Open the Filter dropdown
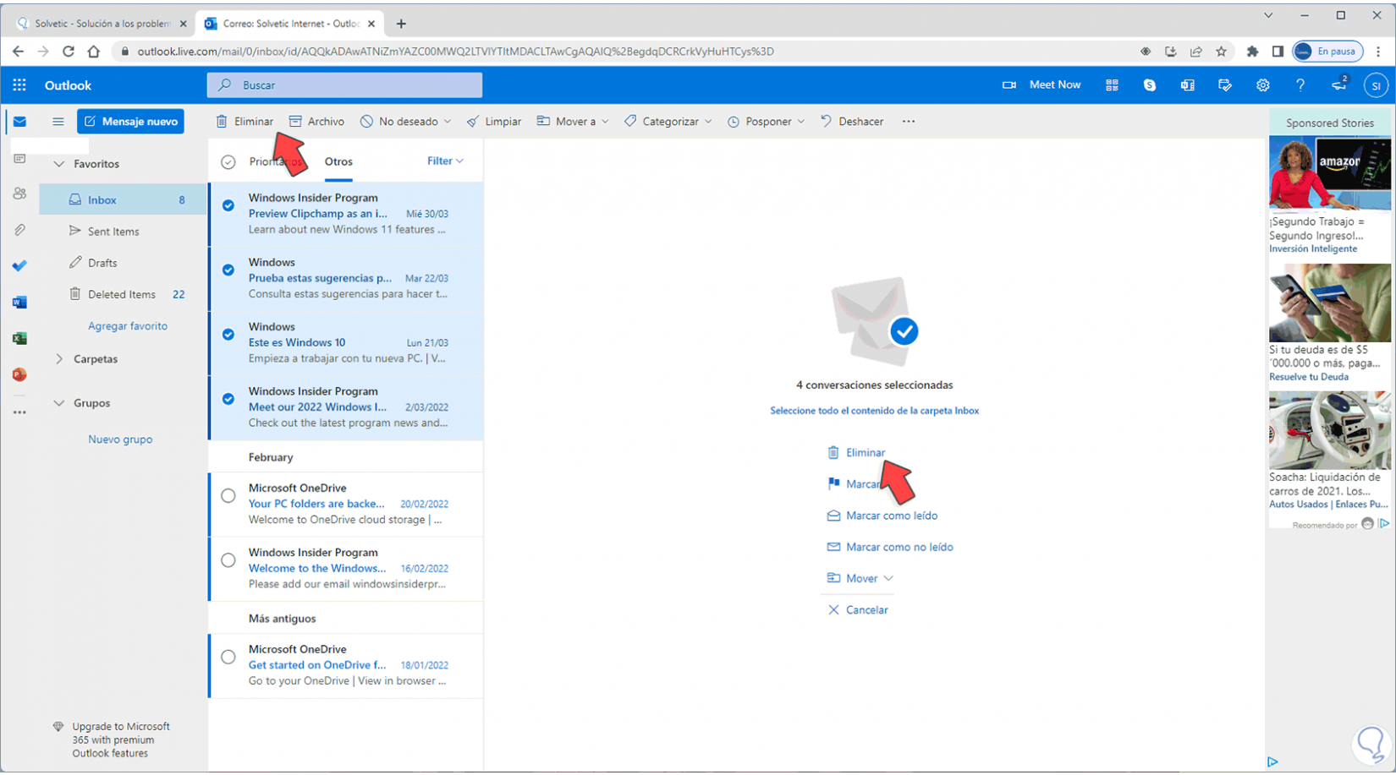1396x775 pixels. 445,161
